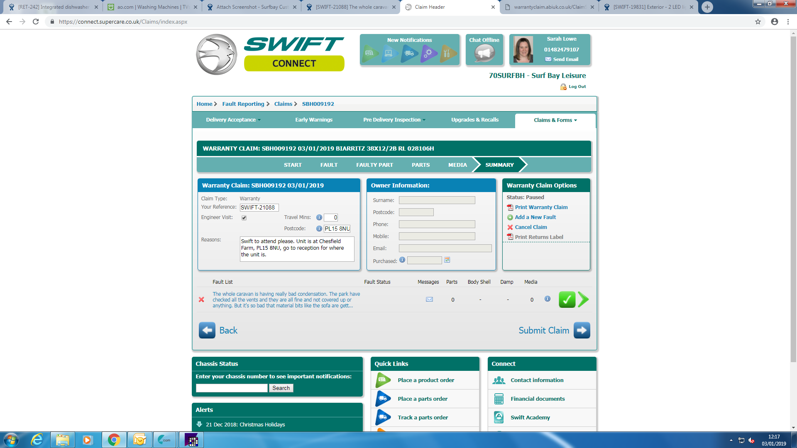Click the green arrow next to fault
The image size is (797, 448).
click(583, 299)
